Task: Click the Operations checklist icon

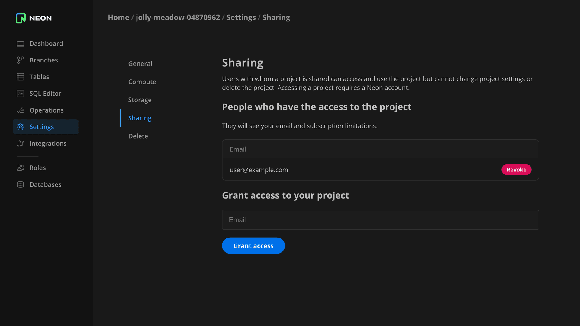Action: 20,110
